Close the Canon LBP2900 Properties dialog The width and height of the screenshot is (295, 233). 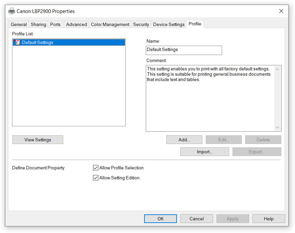[281, 11]
